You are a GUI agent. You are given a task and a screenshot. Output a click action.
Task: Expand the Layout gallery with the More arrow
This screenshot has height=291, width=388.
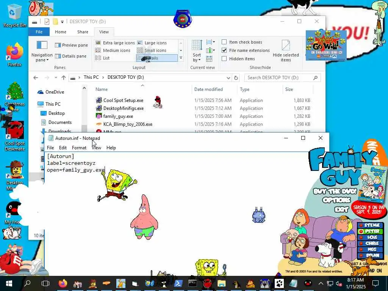(x=181, y=58)
